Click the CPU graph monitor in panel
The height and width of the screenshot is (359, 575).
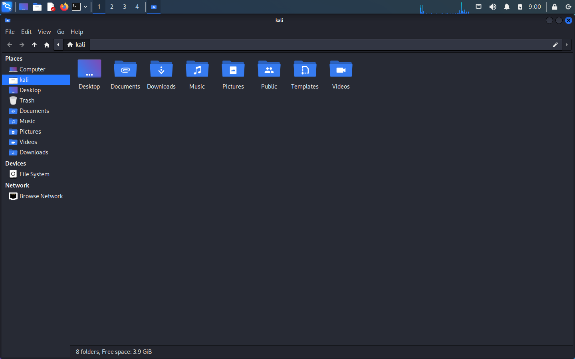coord(444,7)
